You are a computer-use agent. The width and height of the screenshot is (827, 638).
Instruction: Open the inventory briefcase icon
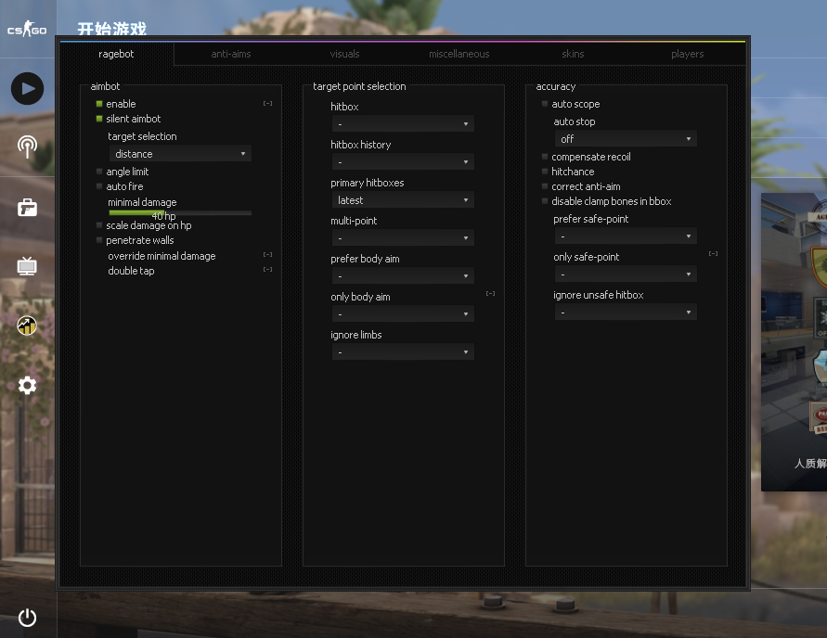(x=27, y=207)
